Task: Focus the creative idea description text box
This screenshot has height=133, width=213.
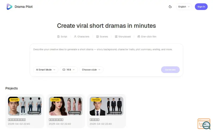Action: coord(106,56)
